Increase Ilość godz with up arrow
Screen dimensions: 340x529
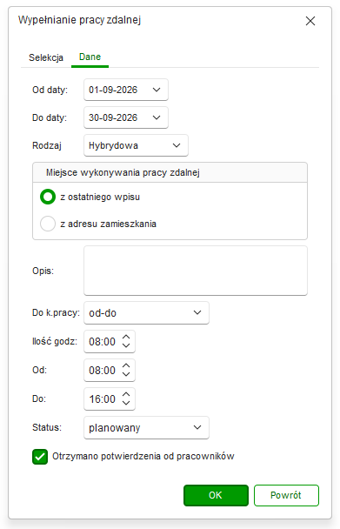pyautogui.click(x=126, y=338)
